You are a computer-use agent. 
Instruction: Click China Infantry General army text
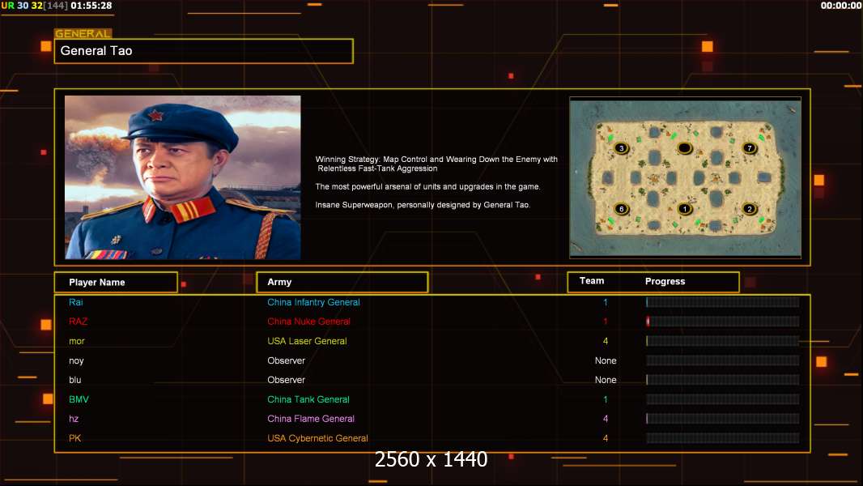[313, 302]
